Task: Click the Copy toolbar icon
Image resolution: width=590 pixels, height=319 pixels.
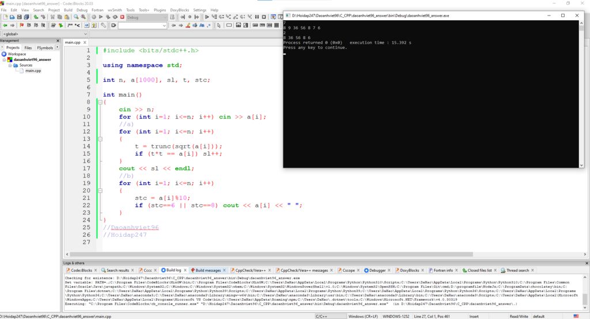Action: [x=59, y=17]
